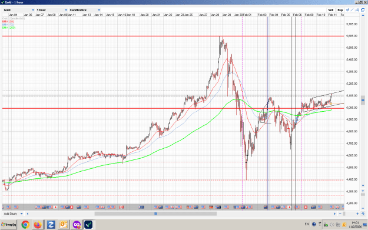Click the safely remove hardware tray icon
Viewport: 368px width, 230px height.
click(326, 225)
